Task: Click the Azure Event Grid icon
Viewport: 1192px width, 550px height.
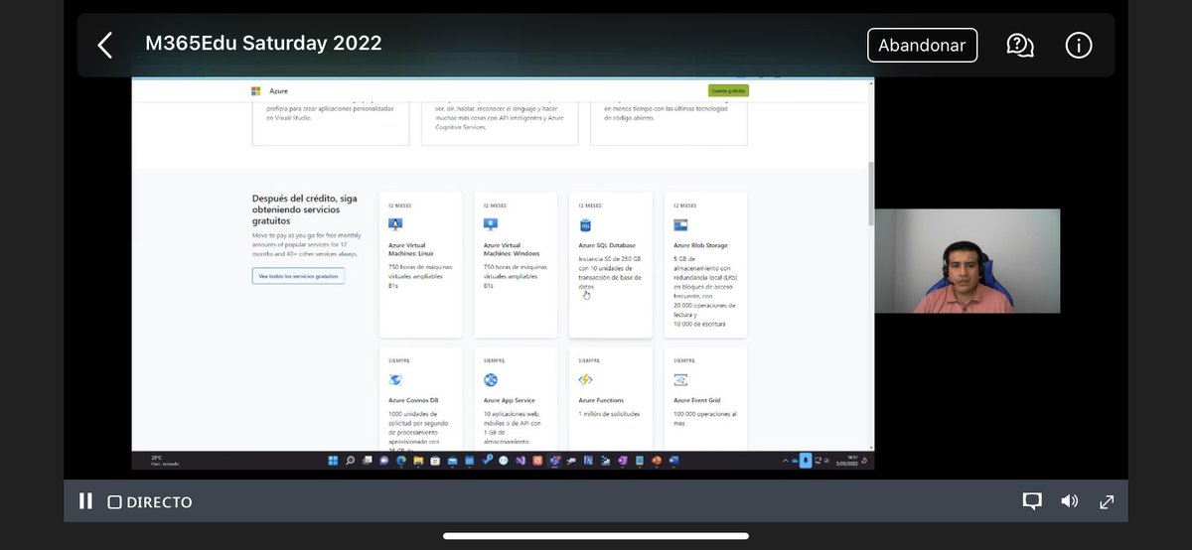Action: coord(680,379)
